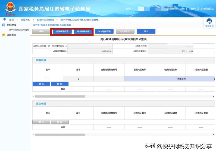Image resolution: width=216 pixels, height=153 pixels.
Task: Click the 信用级别 A级 label in header
Action: (176, 9)
